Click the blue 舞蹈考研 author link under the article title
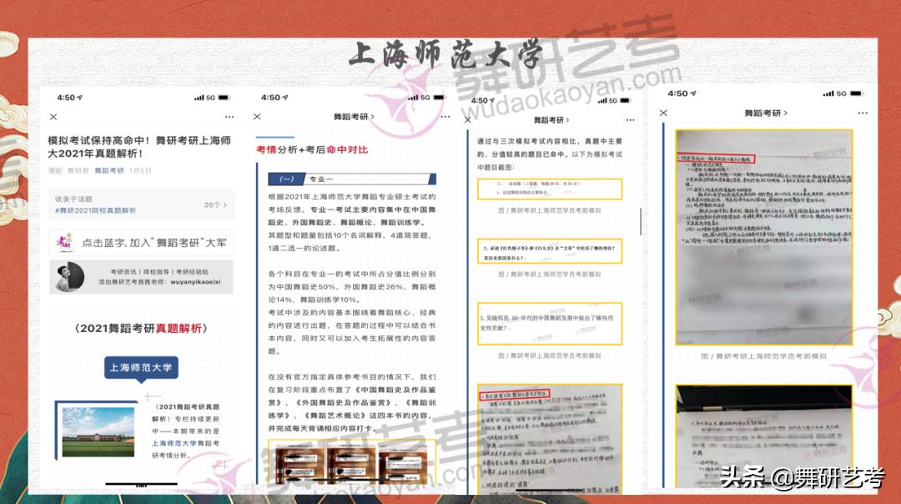The image size is (901, 504). 109,171
